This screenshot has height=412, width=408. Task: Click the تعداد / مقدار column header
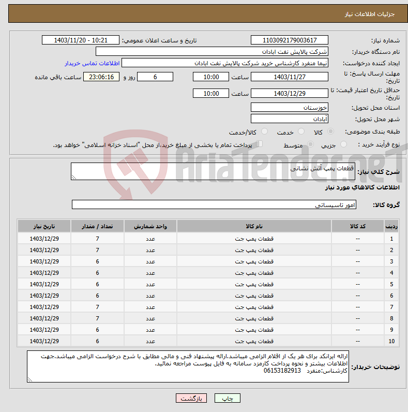tap(97, 226)
